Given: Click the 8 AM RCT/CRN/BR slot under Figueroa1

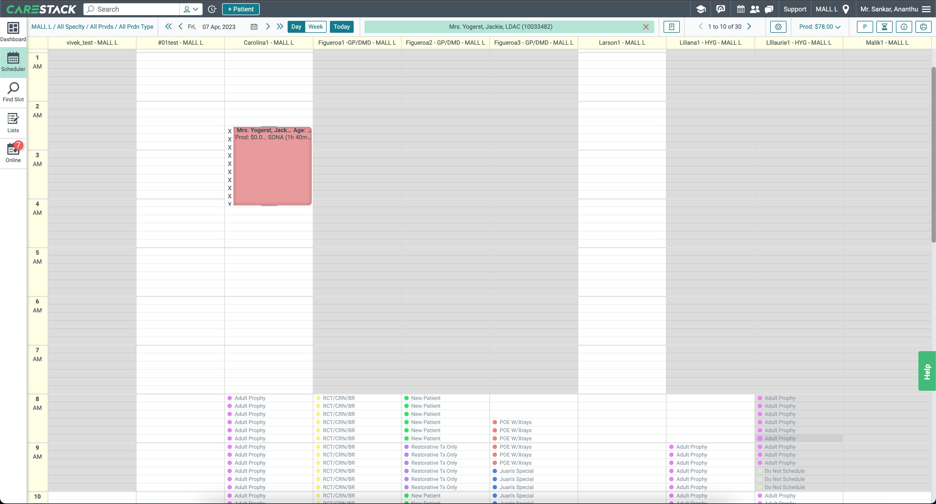Looking at the screenshot, I should coord(357,398).
